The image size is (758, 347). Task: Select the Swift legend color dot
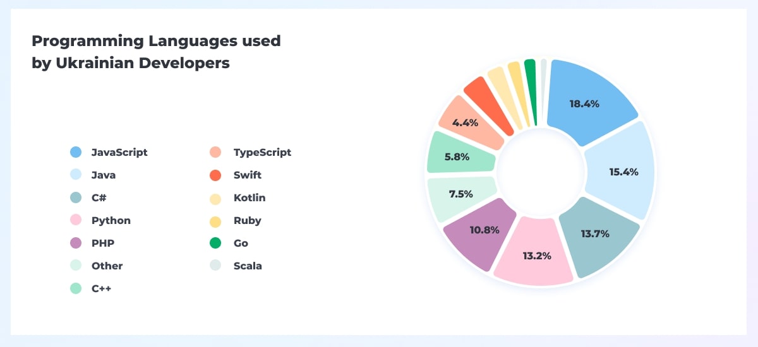point(215,175)
